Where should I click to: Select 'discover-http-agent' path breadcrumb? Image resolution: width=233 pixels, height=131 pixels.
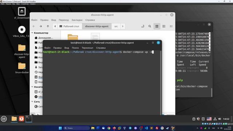(x=97, y=26)
